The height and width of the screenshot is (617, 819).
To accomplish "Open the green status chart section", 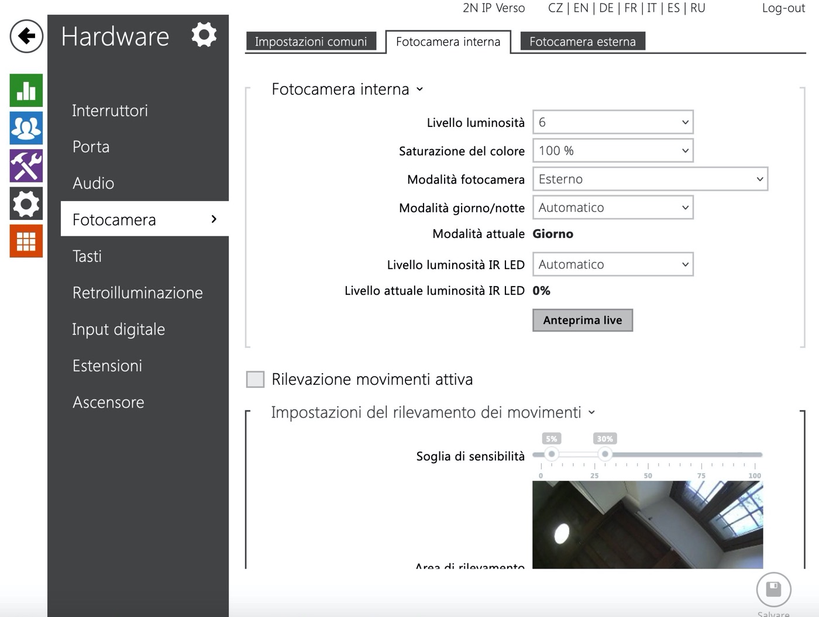I will click(26, 91).
